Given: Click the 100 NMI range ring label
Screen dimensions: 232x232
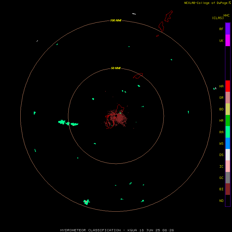Looking at the screenshot, I should pos(116,20).
